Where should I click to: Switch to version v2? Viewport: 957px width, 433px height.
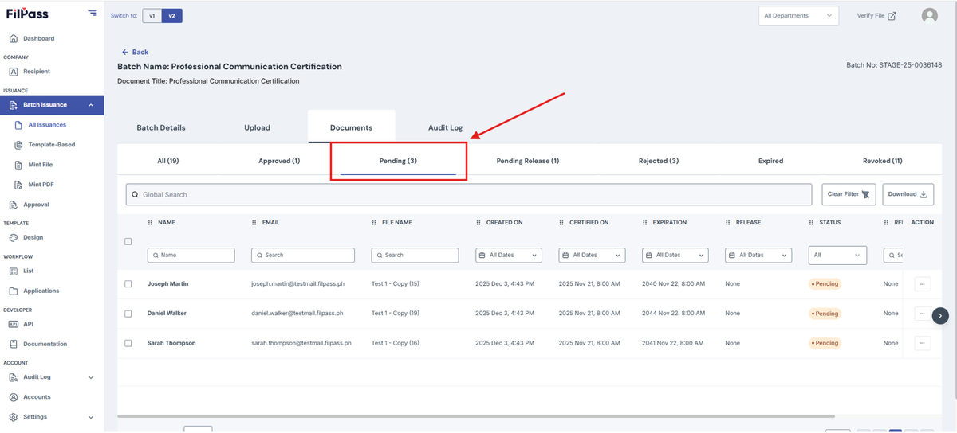click(171, 16)
